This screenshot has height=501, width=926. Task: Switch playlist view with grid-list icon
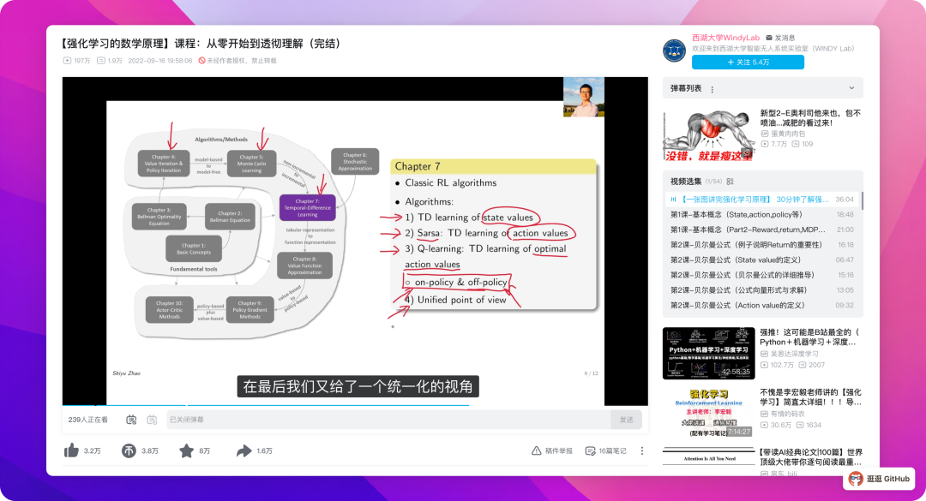tap(730, 182)
